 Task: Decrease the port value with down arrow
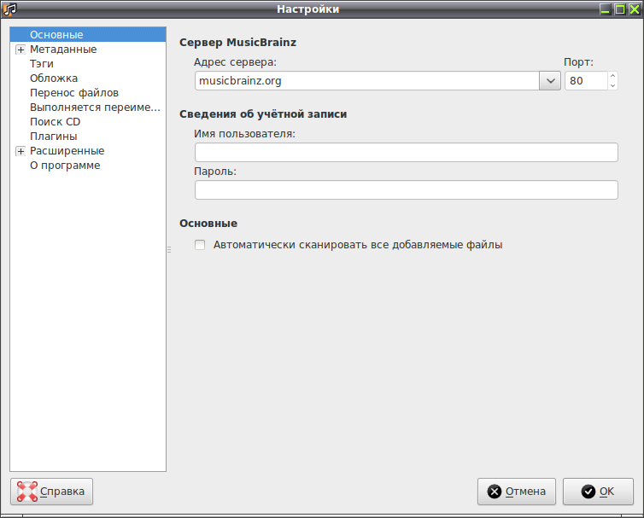[612, 86]
